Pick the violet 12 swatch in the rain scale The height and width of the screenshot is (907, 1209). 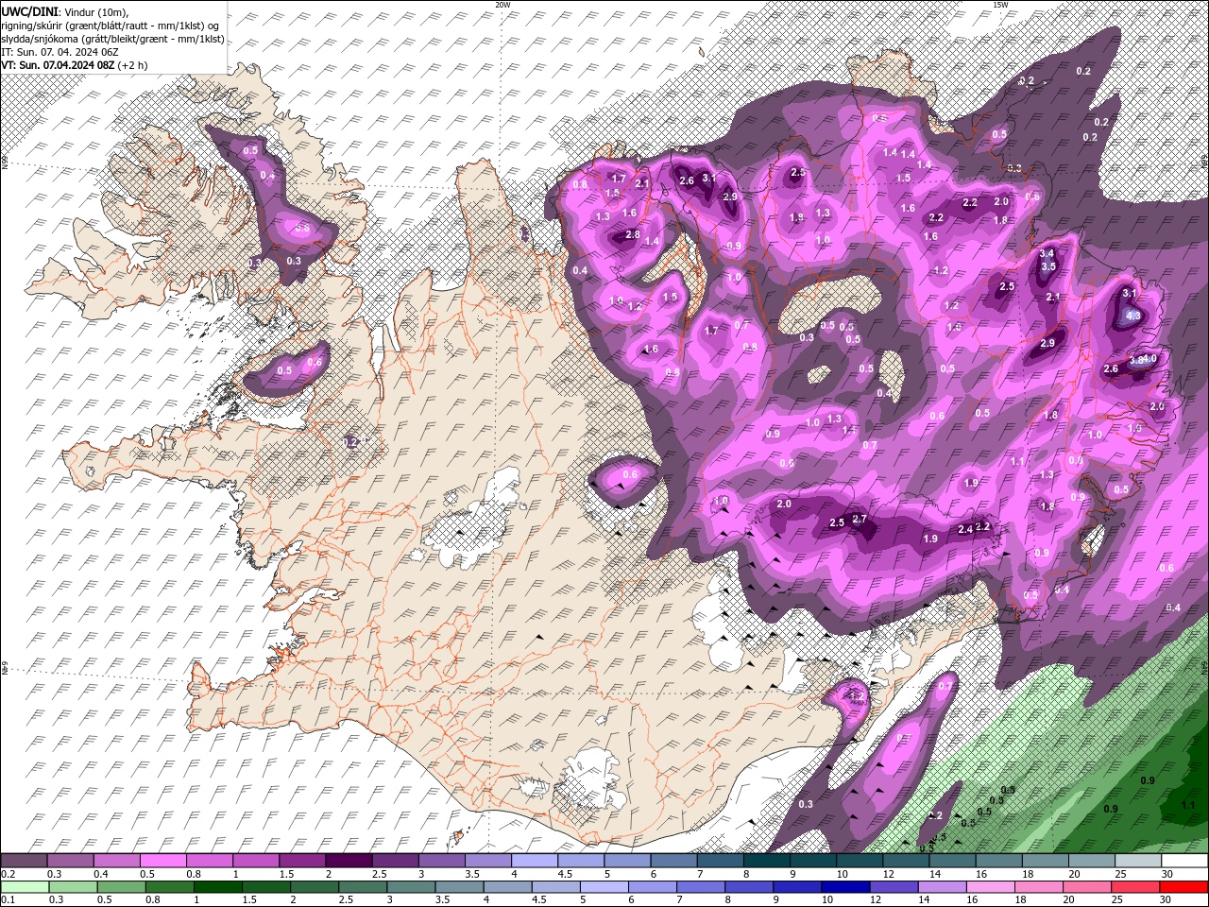(x=893, y=887)
